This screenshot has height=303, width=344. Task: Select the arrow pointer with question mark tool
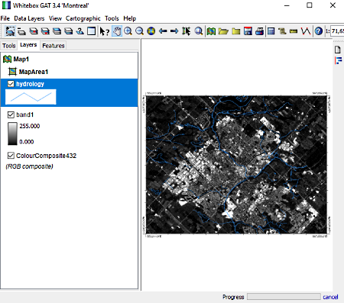(105, 31)
